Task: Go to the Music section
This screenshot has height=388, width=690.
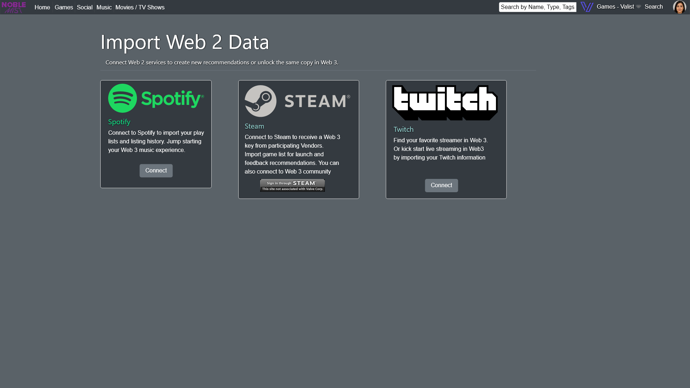Action: point(104,7)
